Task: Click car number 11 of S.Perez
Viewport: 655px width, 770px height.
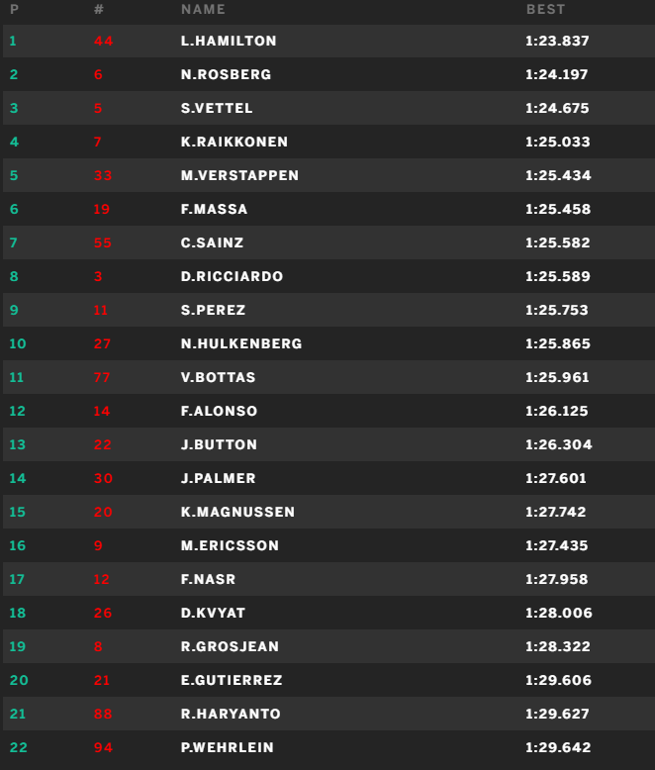Action: (101, 310)
